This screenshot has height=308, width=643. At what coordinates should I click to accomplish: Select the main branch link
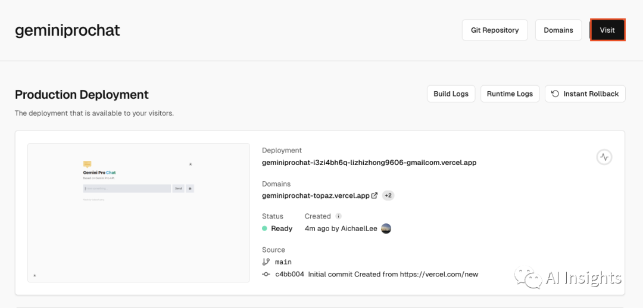(283, 262)
